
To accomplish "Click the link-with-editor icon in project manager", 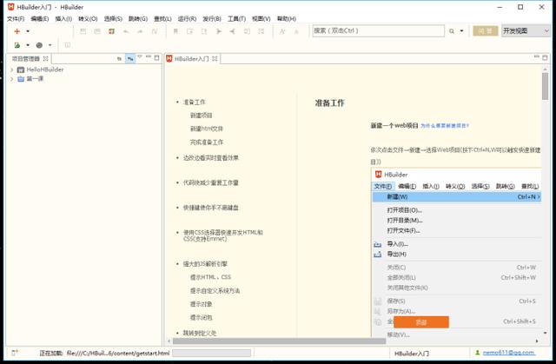I will (x=130, y=58).
